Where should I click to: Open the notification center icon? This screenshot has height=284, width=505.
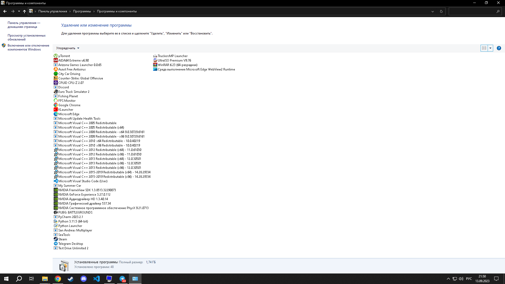tap(496, 279)
